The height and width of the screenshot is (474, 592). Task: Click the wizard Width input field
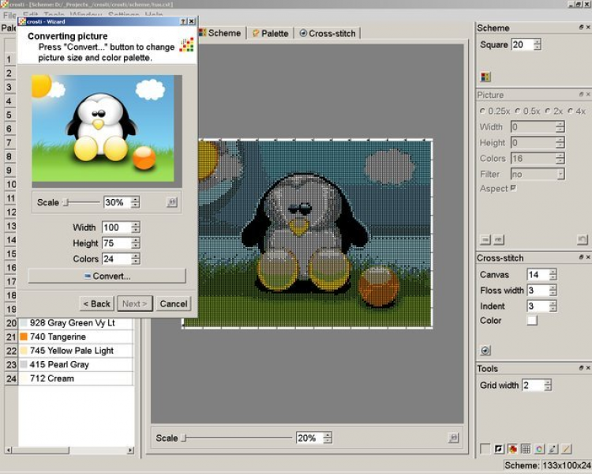click(x=117, y=228)
